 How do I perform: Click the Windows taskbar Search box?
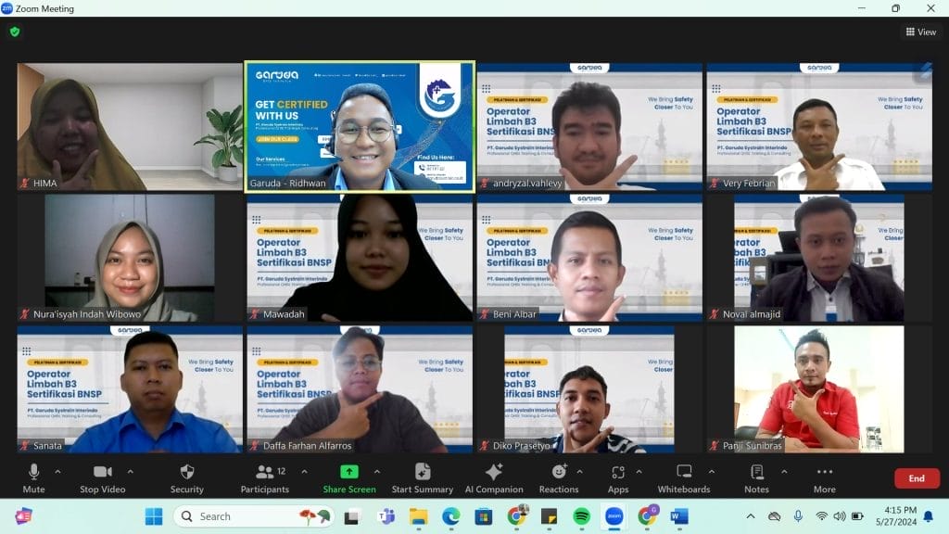(241, 516)
